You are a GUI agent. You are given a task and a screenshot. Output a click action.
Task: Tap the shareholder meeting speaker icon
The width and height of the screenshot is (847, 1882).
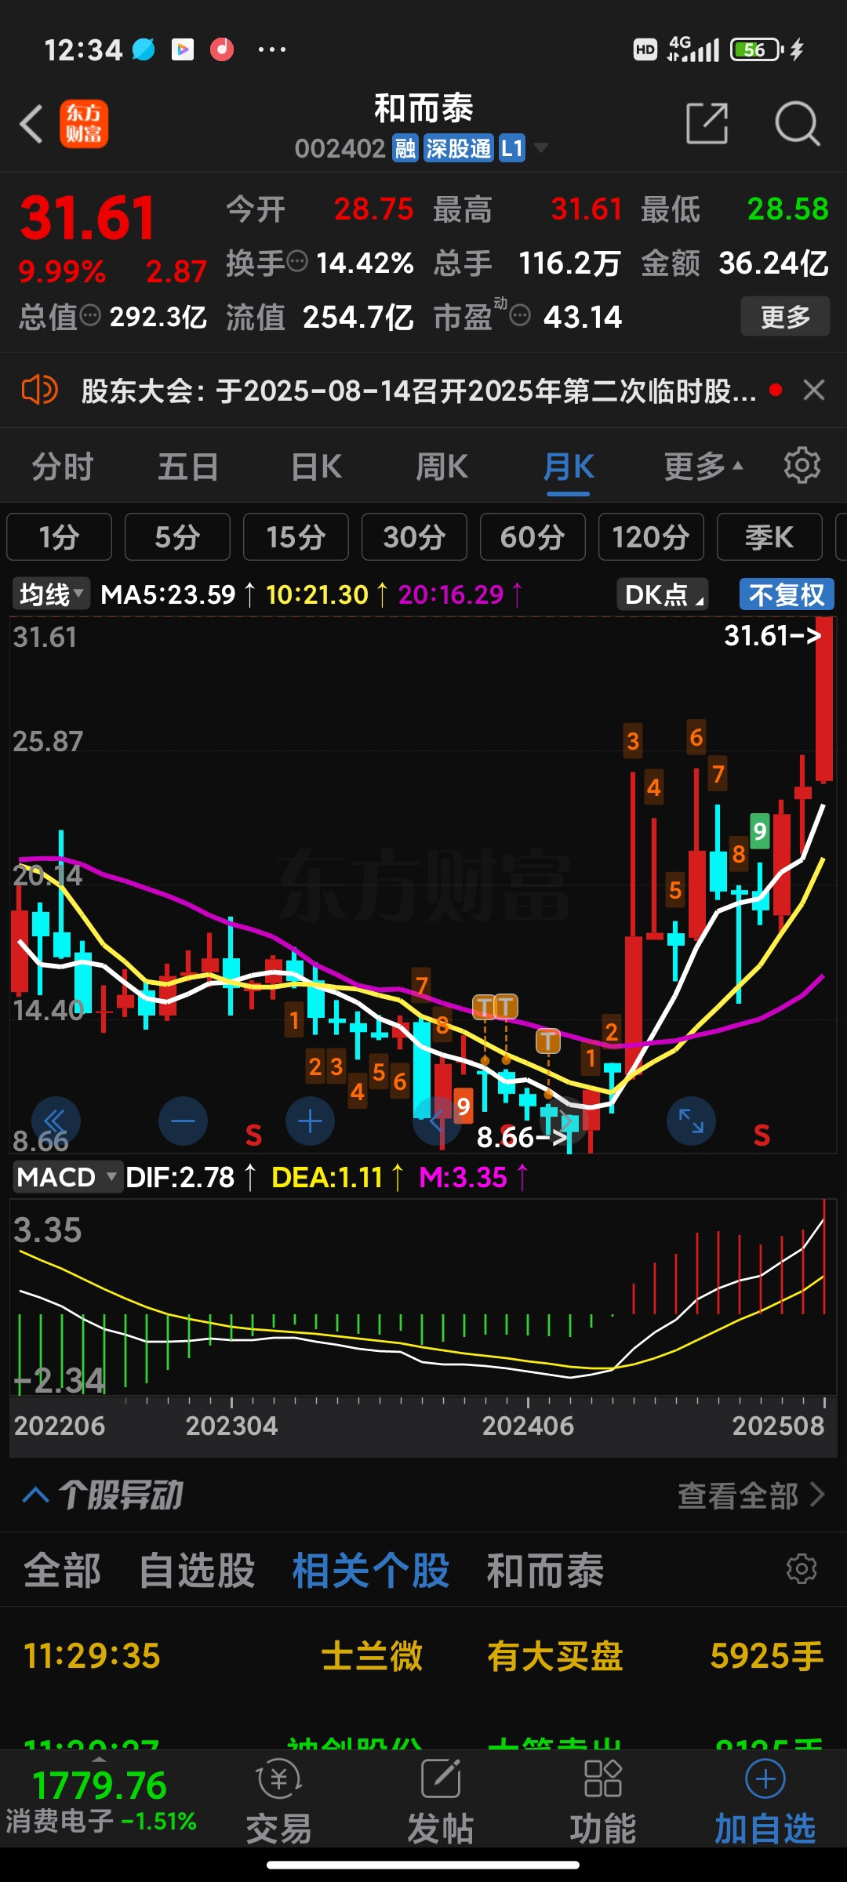pos(39,390)
